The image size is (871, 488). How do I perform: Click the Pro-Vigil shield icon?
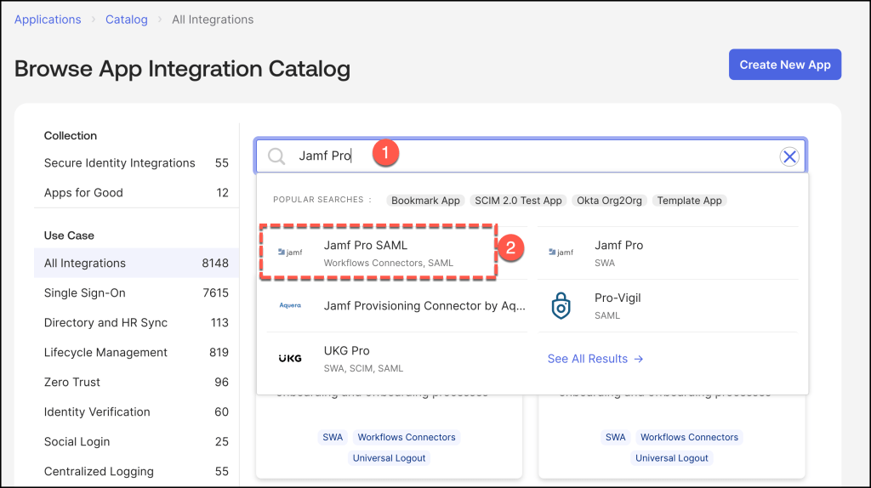coord(561,306)
